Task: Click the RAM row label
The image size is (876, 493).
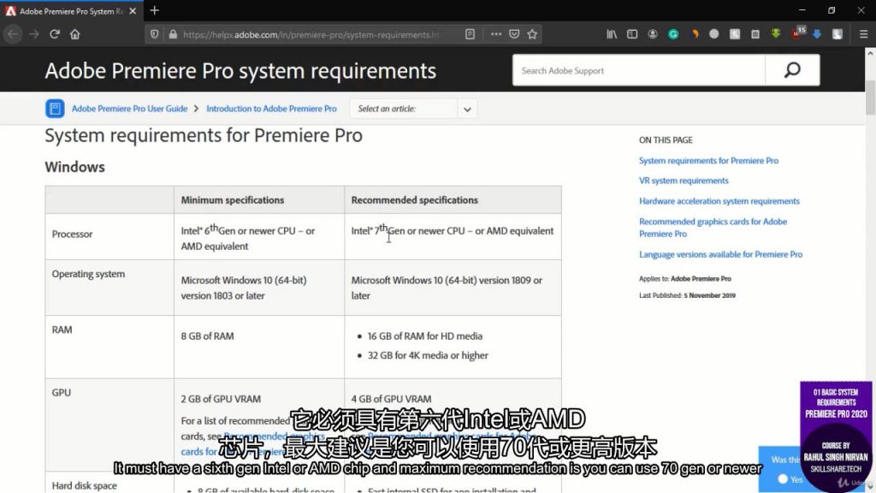Action: pos(62,330)
